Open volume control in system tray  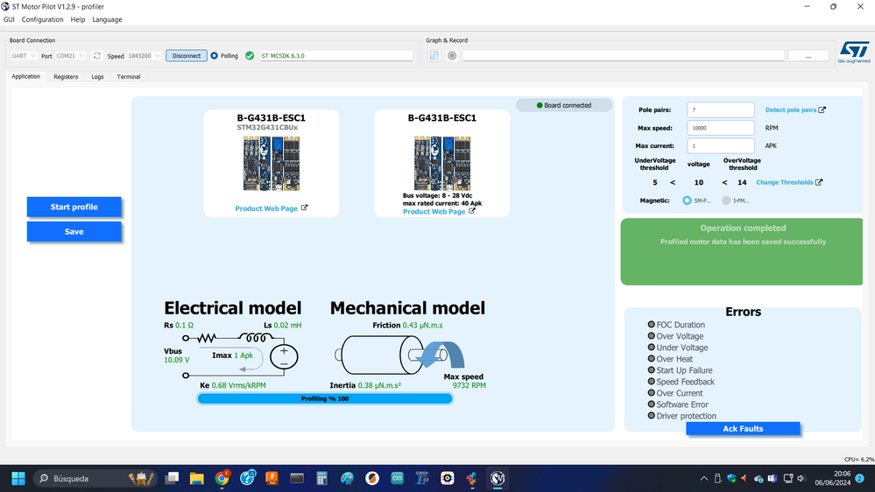coord(801,479)
